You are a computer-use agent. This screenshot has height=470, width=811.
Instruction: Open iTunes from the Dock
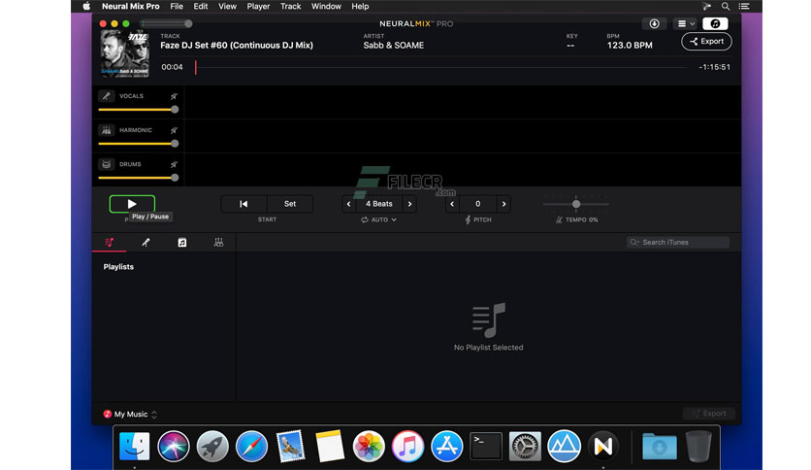(x=408, y=446)
